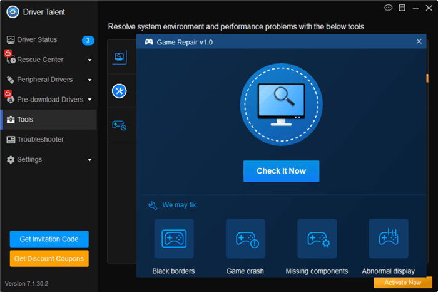Screen dimensions: 438x292
Task: Open the Driver Status section
Action: tap(49, 40)
